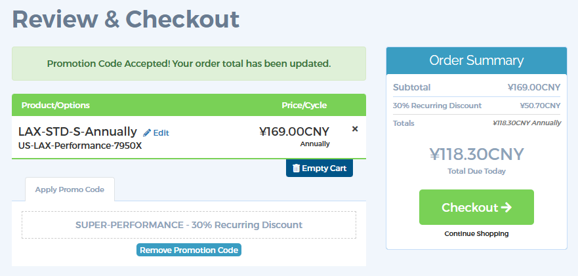Click the Review & Checkout page heading
This screenshot has width=578, height=276.
pos(126,19)
